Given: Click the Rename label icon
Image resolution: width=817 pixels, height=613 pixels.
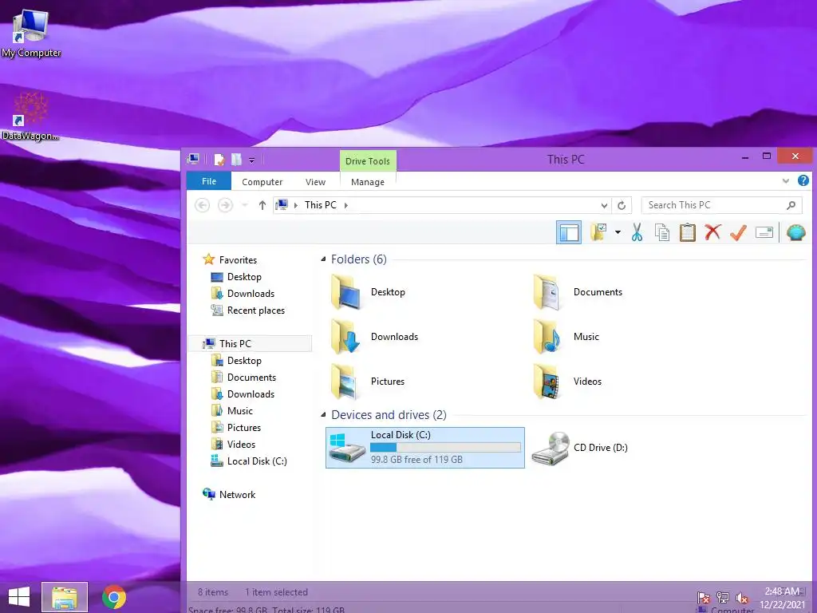Looking at the screenshot, I should click(764, 232).
